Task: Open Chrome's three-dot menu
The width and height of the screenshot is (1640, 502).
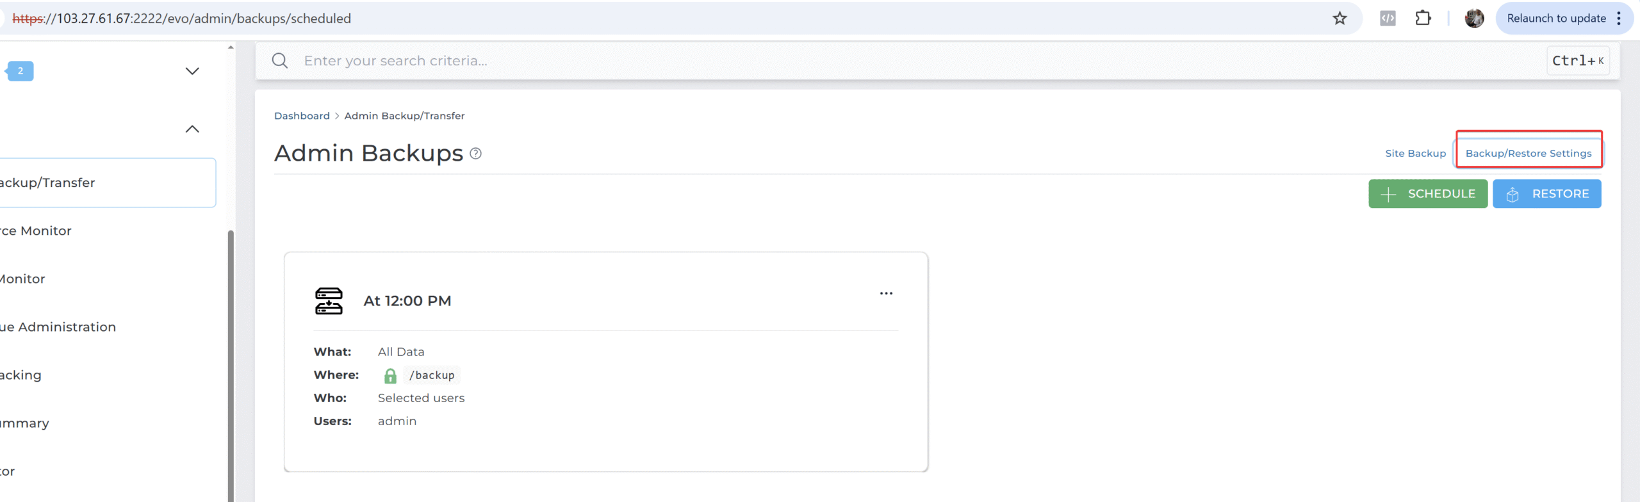Action: [x=1619, y=19]
